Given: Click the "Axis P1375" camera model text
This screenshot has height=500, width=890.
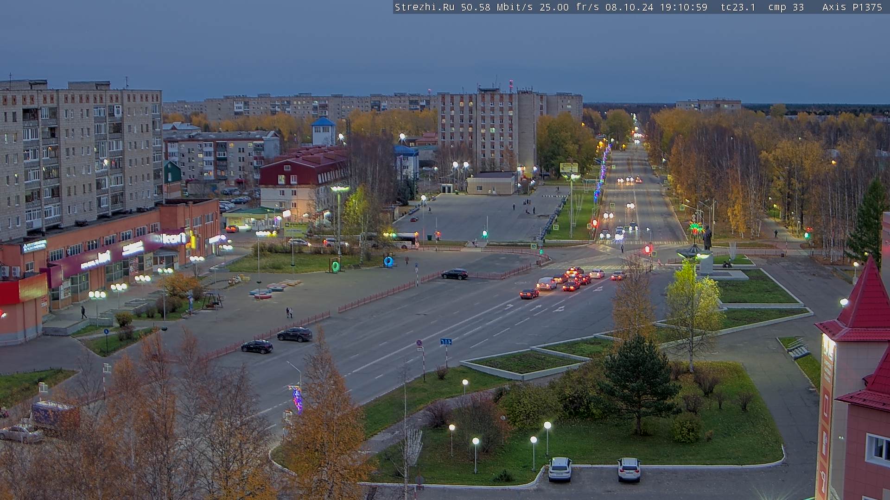Looking at the screenshot, I should [x=852, y=7].
